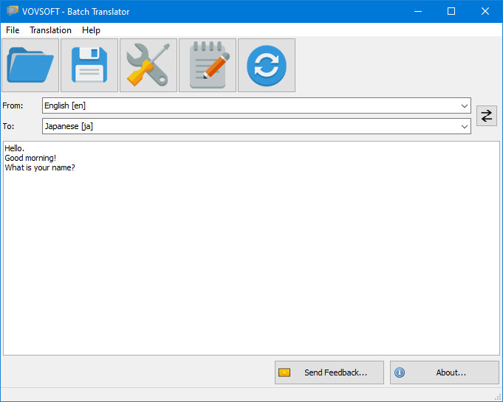Click the envelope icon on Send Feedback
This screenshot has width=503, height=402.
point(284,372)
